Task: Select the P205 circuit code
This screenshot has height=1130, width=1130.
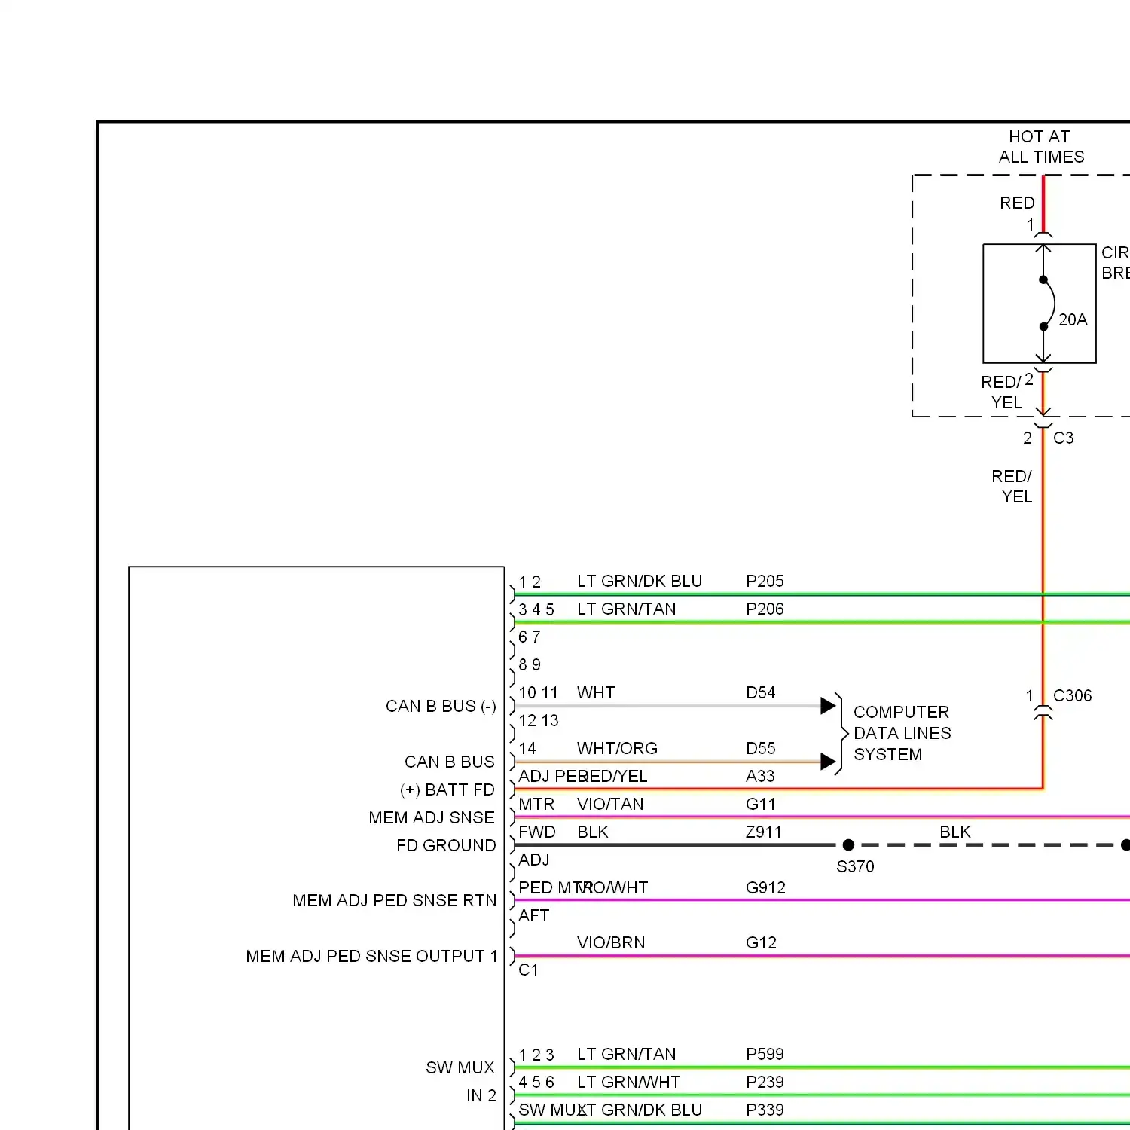Action: pos(765,581)
